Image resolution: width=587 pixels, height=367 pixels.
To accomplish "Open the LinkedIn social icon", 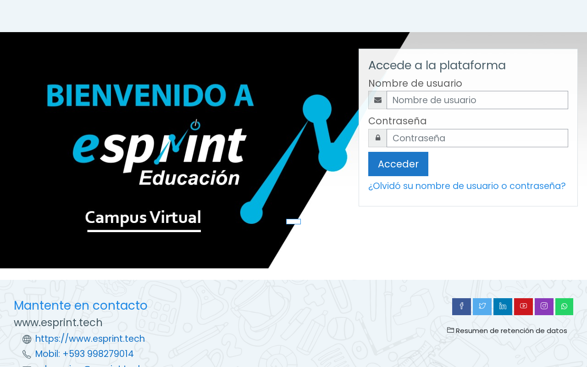I will pyautogui.click(x=503, y=306).
